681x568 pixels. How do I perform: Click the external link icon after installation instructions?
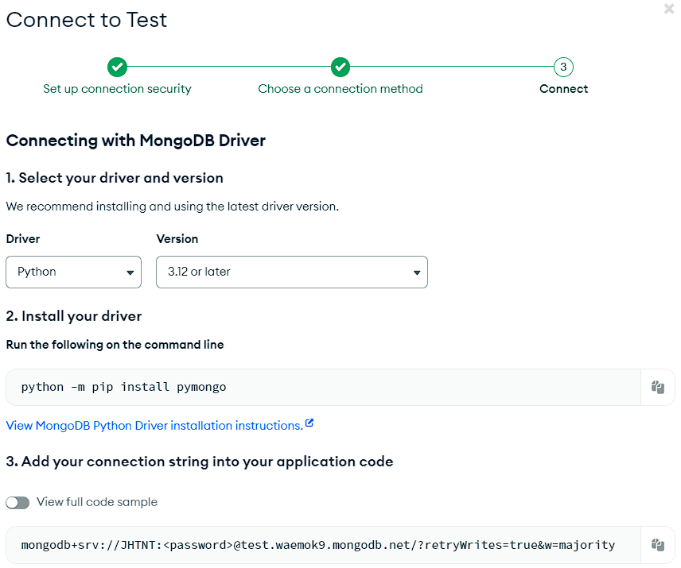point(309,423)
